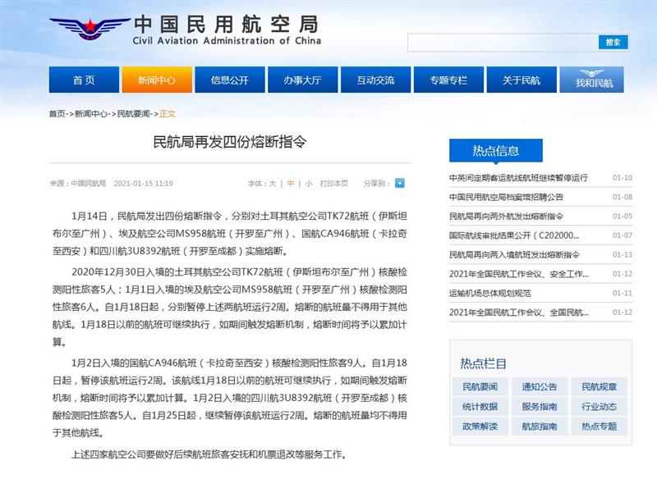Open 统计数据 in hot columns
657x479 pixels.
coord(480,407)
